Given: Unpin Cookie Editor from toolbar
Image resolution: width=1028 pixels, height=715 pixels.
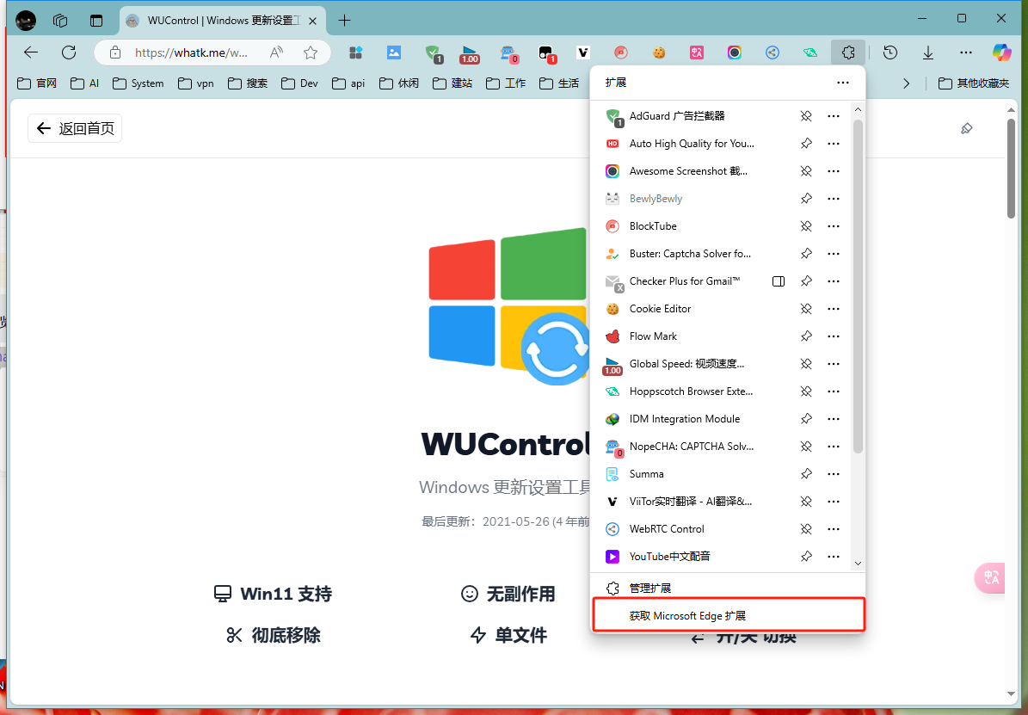Looking at the screenshot, I should tap(806, 309).
